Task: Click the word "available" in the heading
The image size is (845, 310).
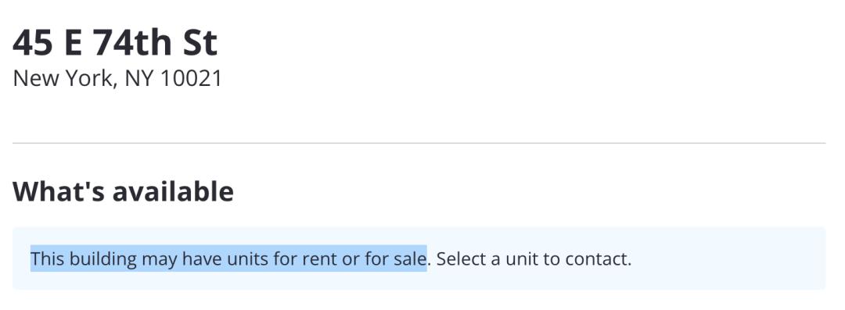Action: pos(173,191)
